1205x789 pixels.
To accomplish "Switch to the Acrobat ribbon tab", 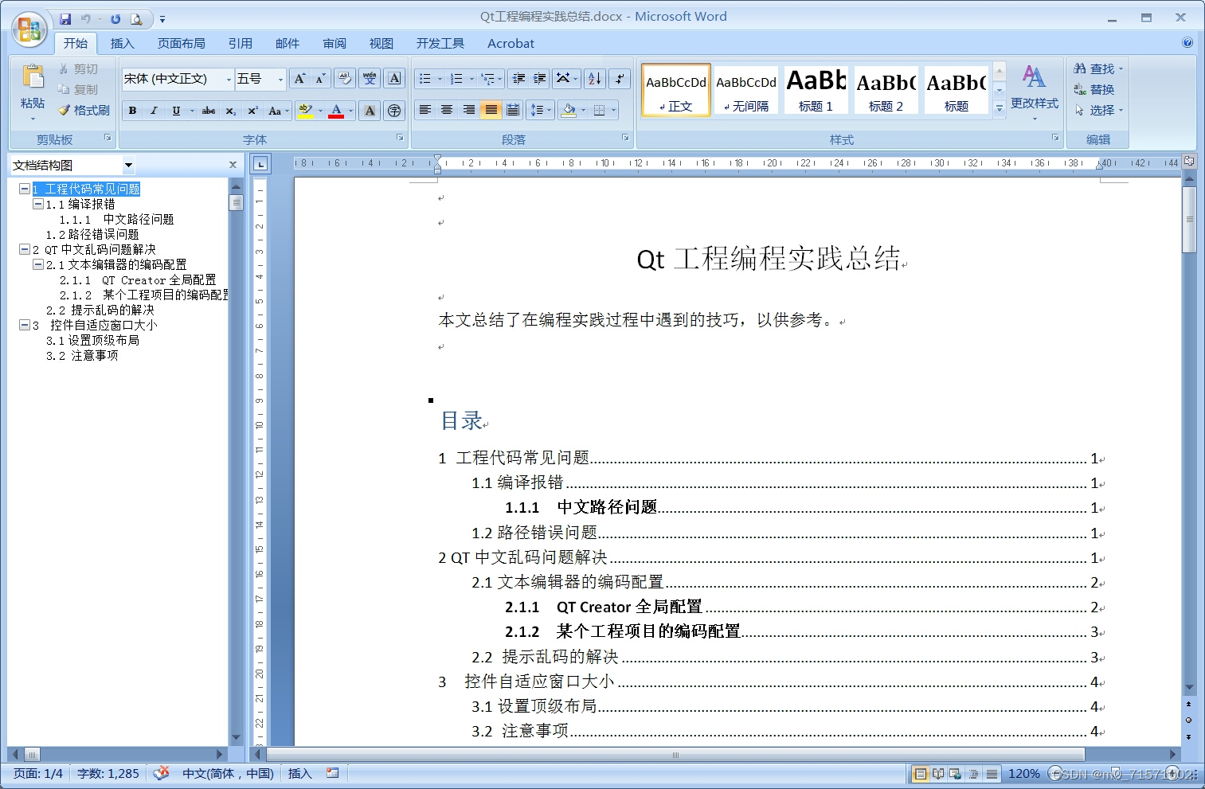I will pyautogui.click(x=511, y=43).
